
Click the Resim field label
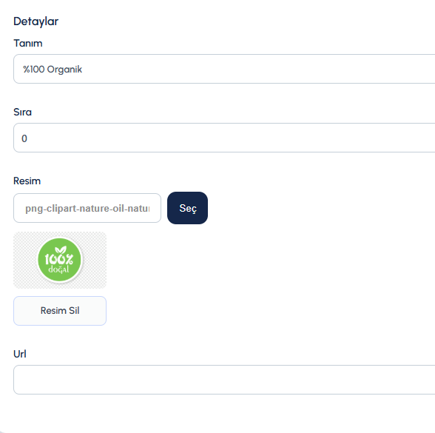[x=27, y=181]
